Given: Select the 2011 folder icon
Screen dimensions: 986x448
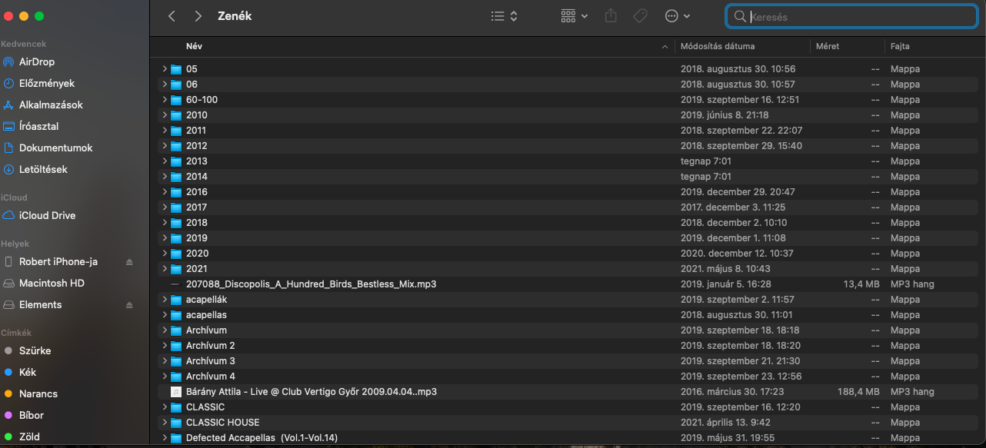Looking at the screenshot, I should pos(176,131).
